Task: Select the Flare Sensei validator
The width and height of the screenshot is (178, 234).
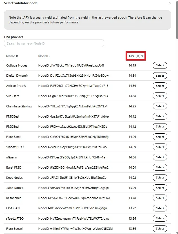Action: (160, 228)
